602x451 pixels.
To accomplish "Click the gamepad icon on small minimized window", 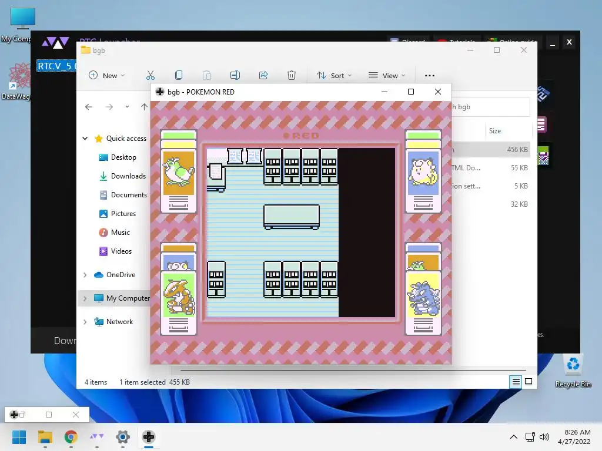I will [14, 415].
